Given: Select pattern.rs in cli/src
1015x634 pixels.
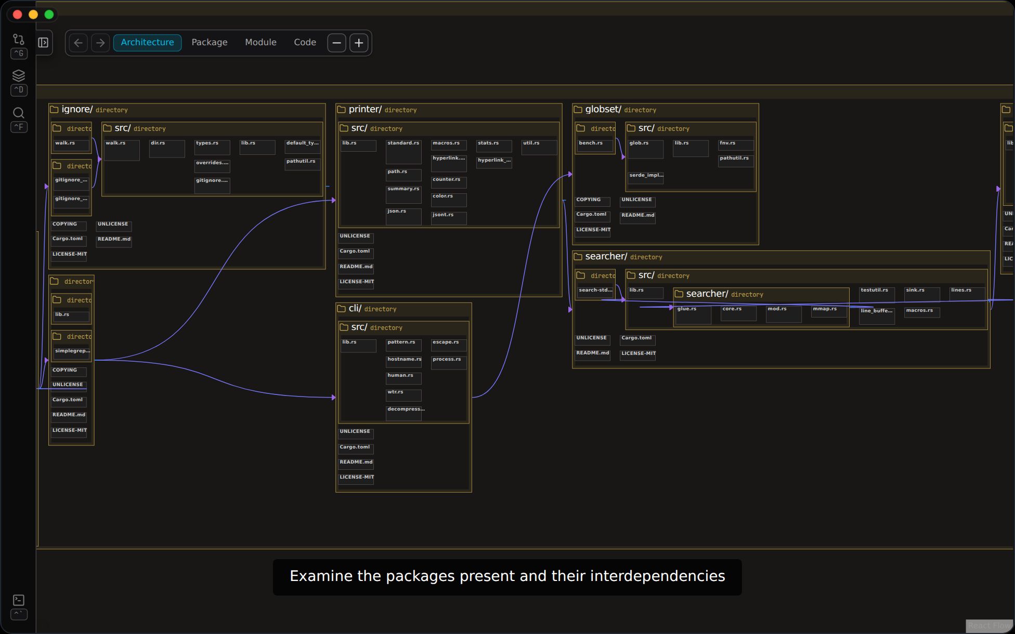Looking at the screenshot, I should (x=404, y=345).
